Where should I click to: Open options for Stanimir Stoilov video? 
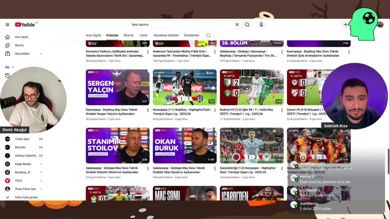pyautogui.click(x=148, y=169)
